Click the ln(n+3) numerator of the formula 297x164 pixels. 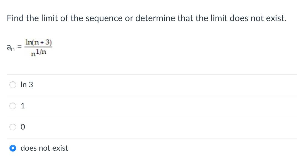click(38, 42)
